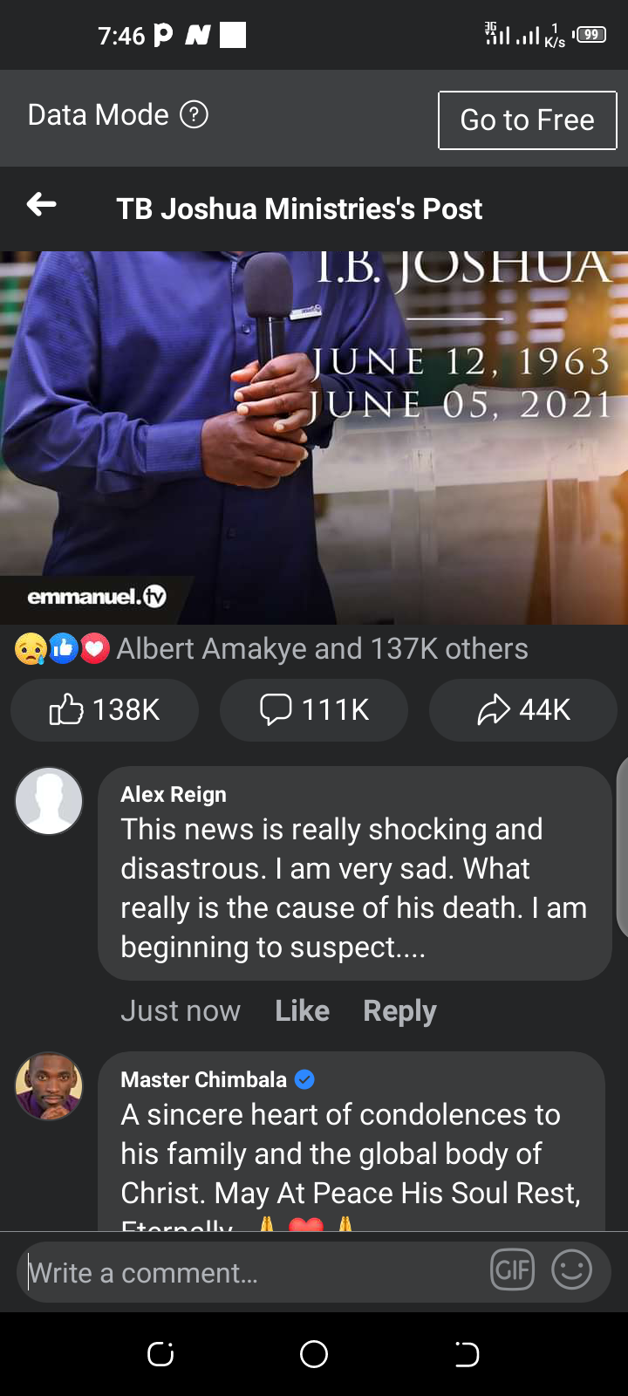
Task: Tap the Android recent apps button
Action: tap(160, 1354)
